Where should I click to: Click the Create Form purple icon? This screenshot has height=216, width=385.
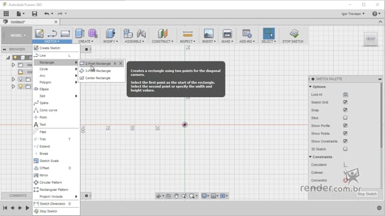tap(93, 34)
